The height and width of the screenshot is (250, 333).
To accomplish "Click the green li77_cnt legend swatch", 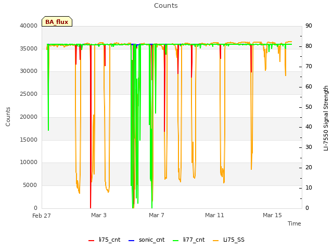I will (176, 241).
